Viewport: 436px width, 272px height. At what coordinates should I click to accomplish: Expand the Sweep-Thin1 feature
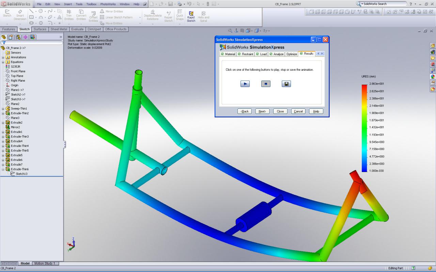(x=3, y=109)
